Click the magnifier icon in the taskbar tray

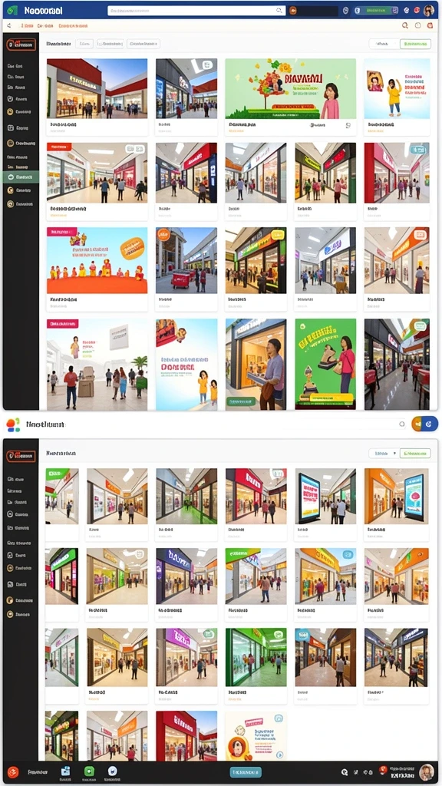345,772
